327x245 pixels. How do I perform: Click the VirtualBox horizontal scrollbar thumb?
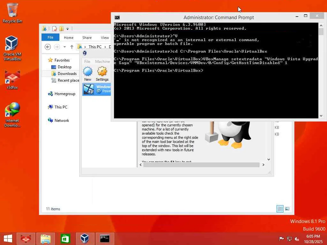(x=201, y=165)
